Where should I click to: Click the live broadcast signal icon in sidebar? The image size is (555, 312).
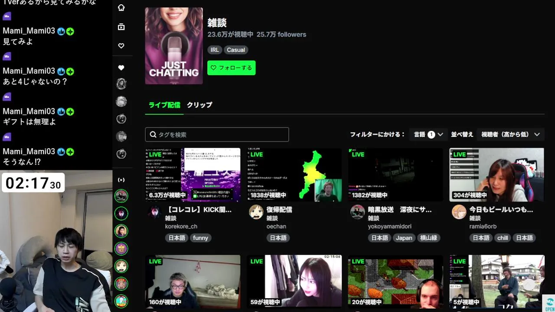121,180
